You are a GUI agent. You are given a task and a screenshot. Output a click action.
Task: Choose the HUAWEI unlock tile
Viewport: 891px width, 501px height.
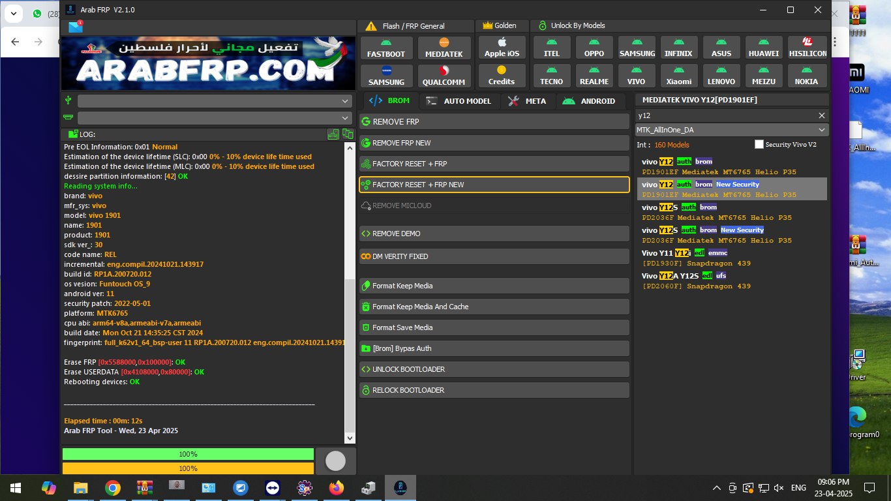tap(763, 48)
